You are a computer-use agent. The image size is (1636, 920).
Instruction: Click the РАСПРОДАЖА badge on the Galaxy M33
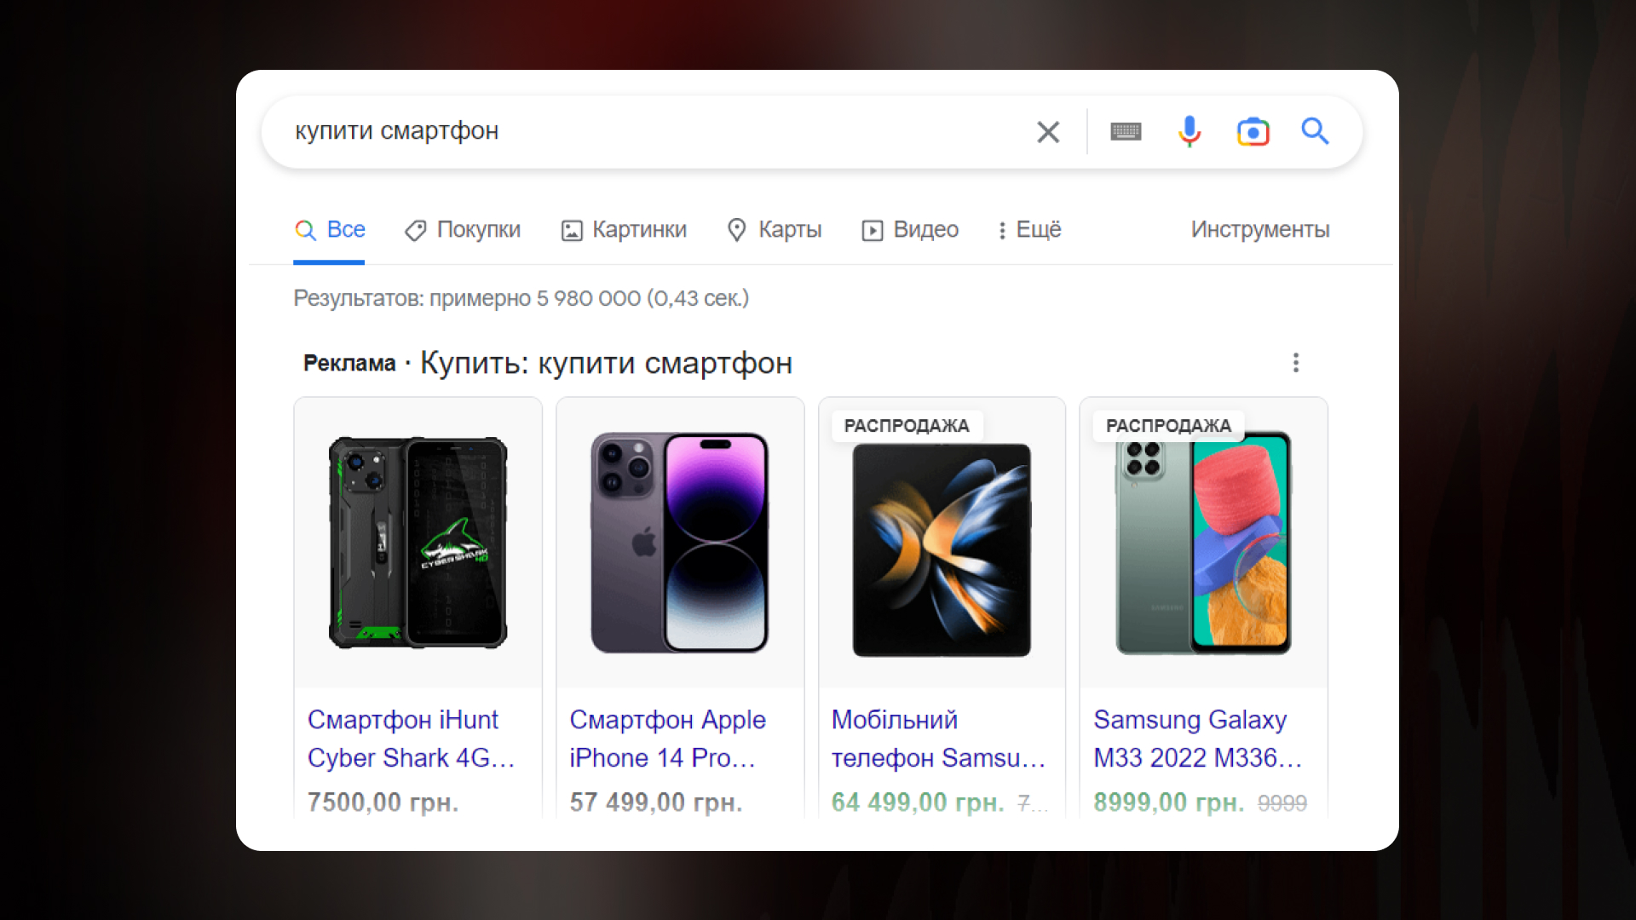click(x=1168, y=426)
